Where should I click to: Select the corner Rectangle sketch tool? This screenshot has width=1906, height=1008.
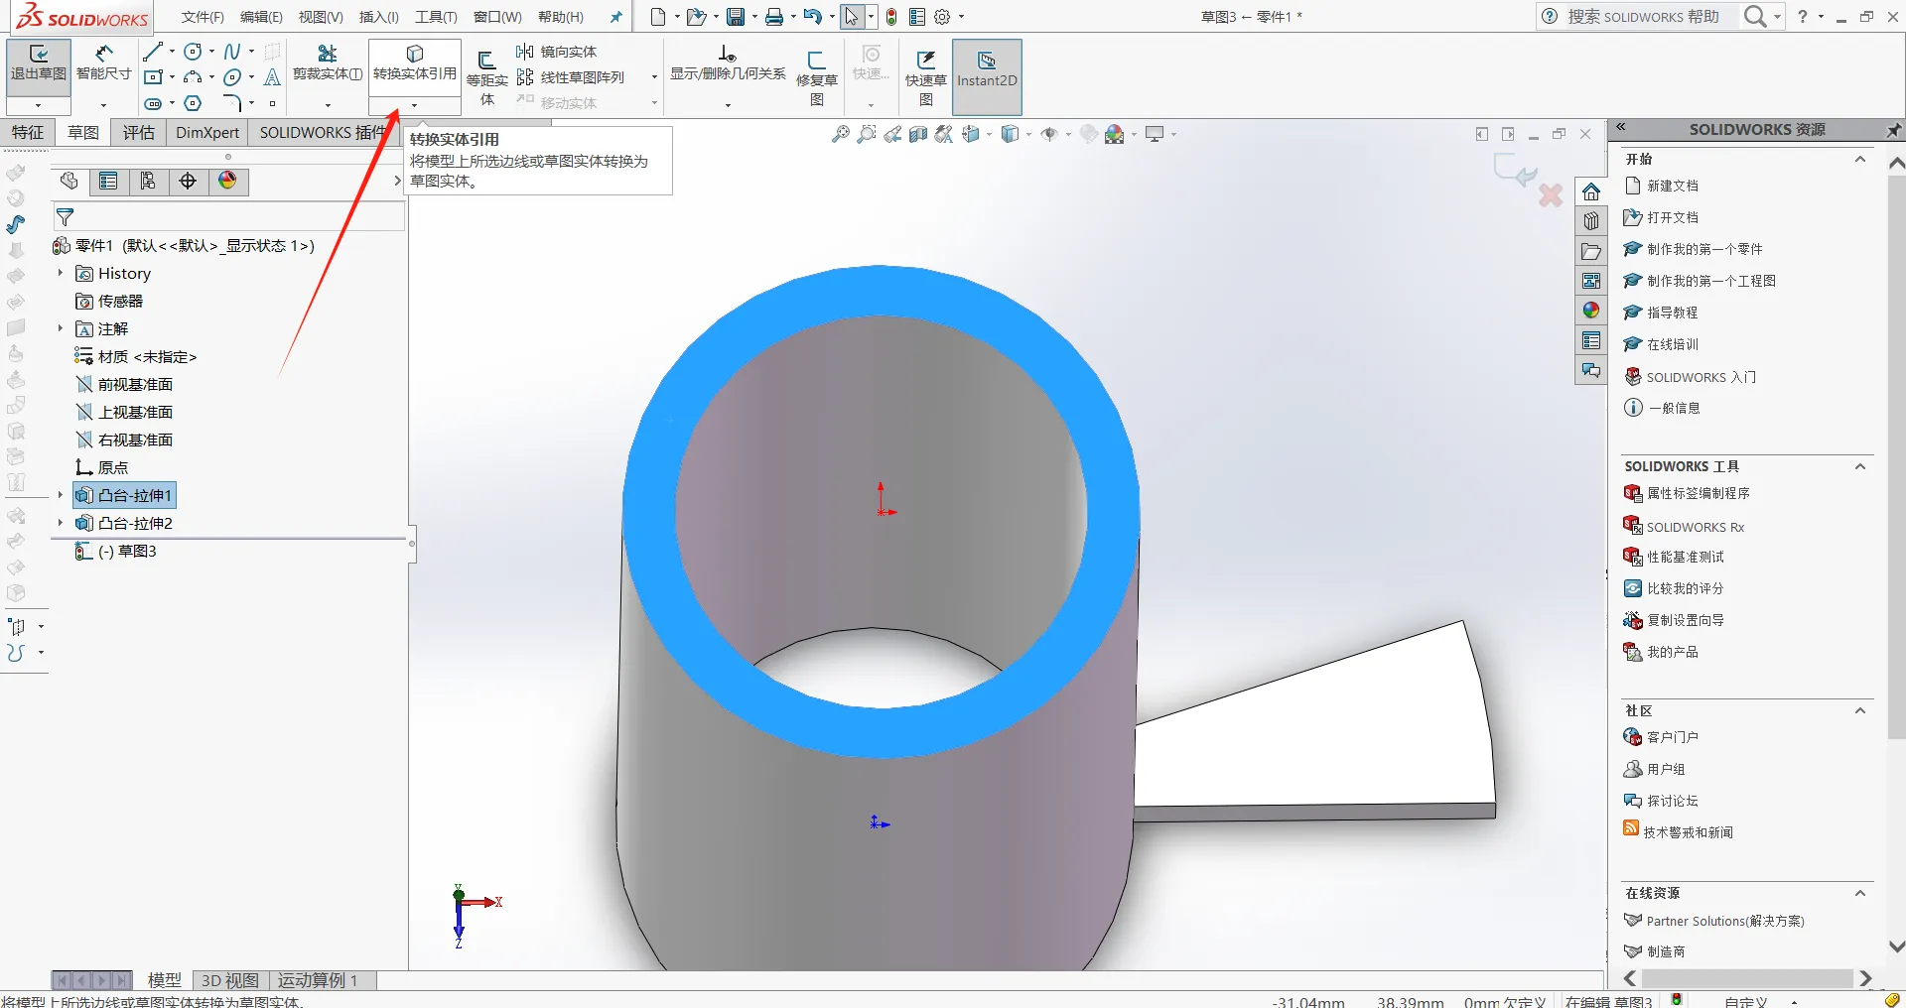pyautogui.click(x=153, y=77)
